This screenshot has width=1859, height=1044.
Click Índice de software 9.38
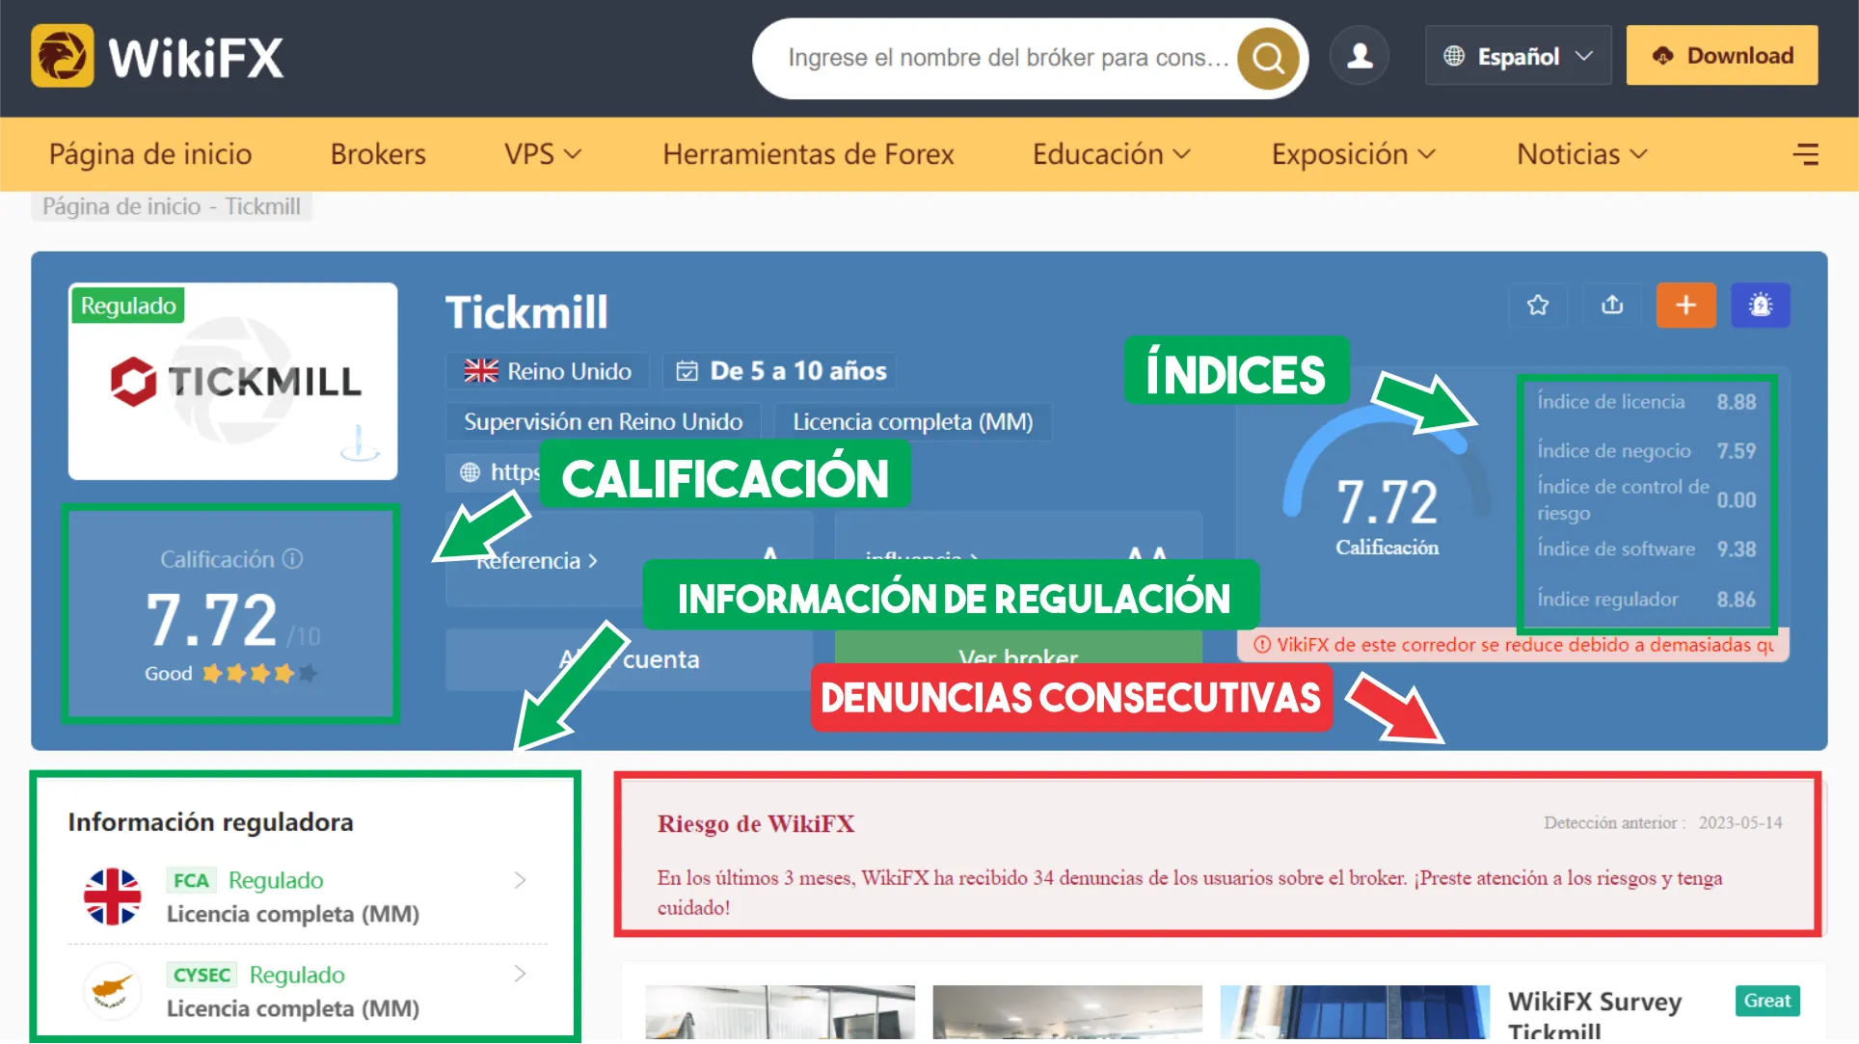click(x=1647, y=549)
